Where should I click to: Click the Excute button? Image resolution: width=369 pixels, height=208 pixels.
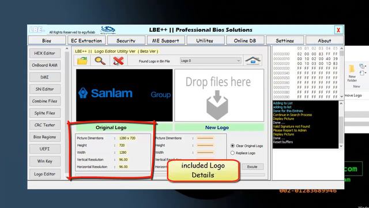coord(252,166)
